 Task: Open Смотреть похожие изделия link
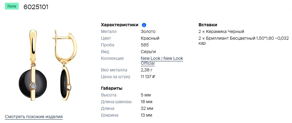pos(34,117)
